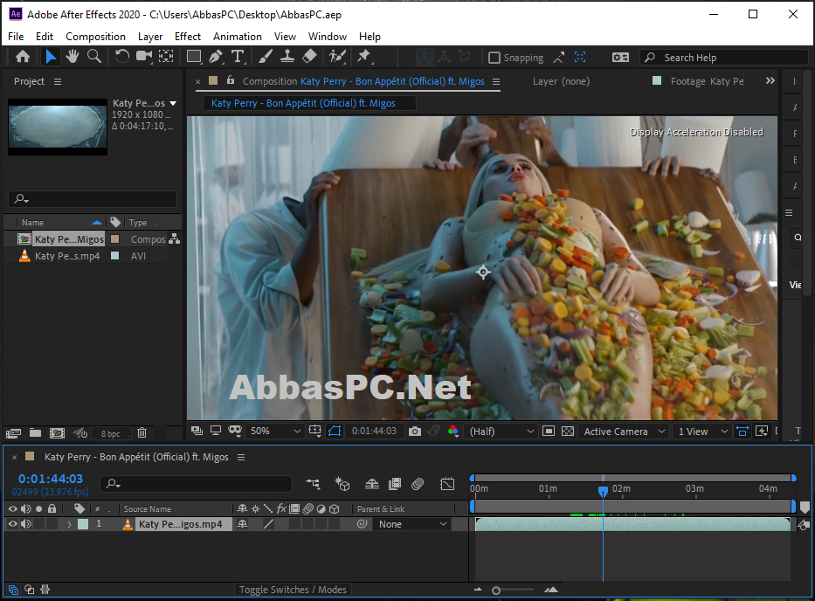Viewport: 815px width, 601px height.
Task: Open the Effect menu
Action: [188, 37]
